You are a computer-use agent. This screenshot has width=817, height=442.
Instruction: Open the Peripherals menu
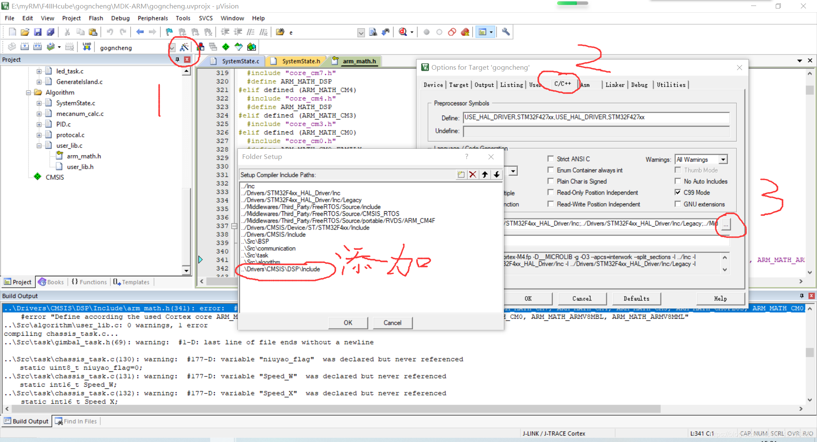click(153, 18)
